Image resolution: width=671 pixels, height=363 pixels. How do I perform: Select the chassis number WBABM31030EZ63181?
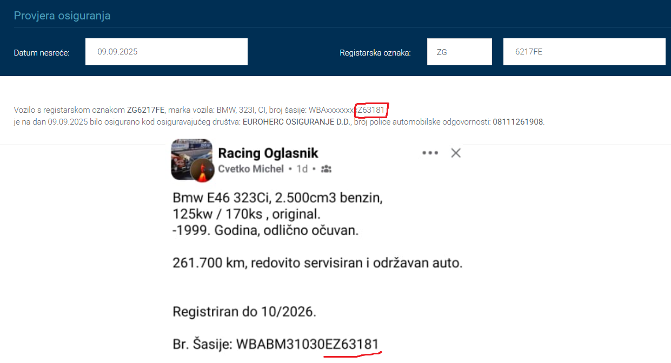(x=308, y=345)
